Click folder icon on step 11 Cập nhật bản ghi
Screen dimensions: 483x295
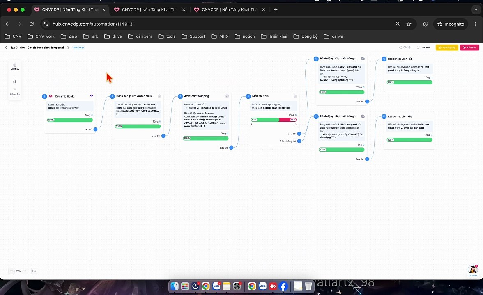[x=363, y=116]
